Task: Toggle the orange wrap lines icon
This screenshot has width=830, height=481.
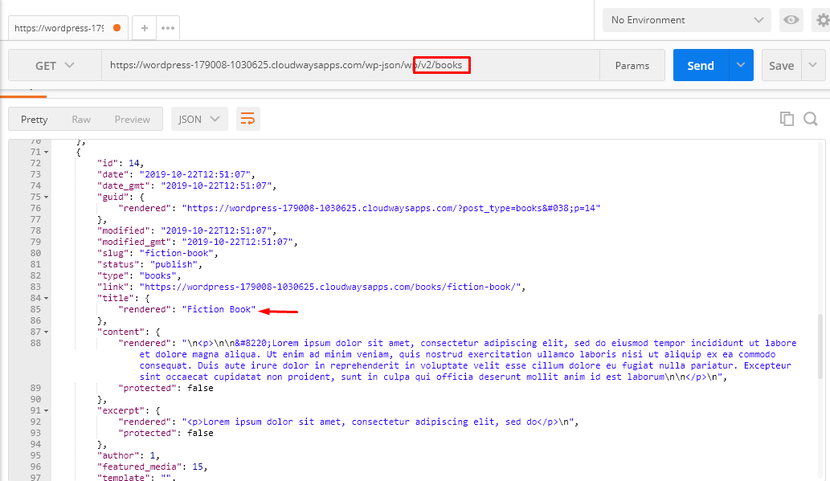Action: 247,119
